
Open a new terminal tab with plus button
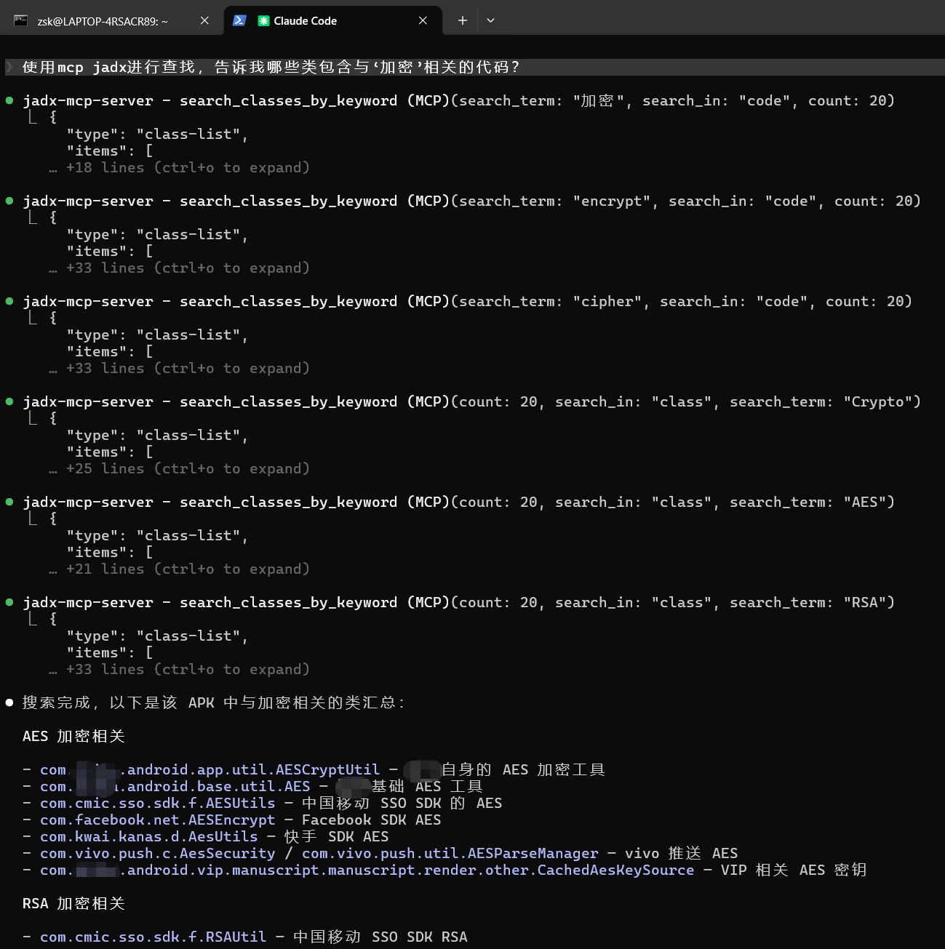point(462,20)
